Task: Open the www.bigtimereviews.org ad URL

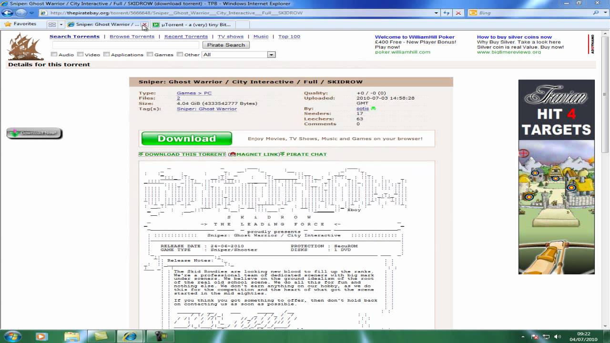Action: click(x=509, y=52)
